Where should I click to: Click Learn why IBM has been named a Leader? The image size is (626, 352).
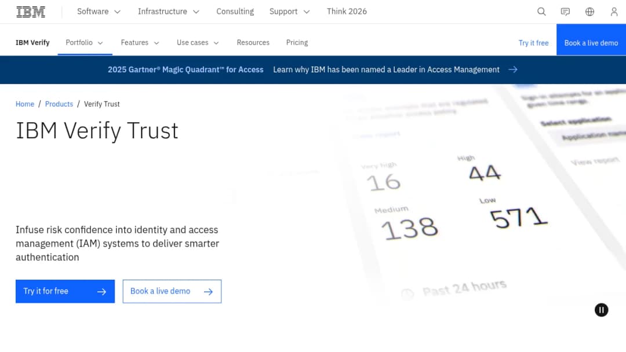386,69
